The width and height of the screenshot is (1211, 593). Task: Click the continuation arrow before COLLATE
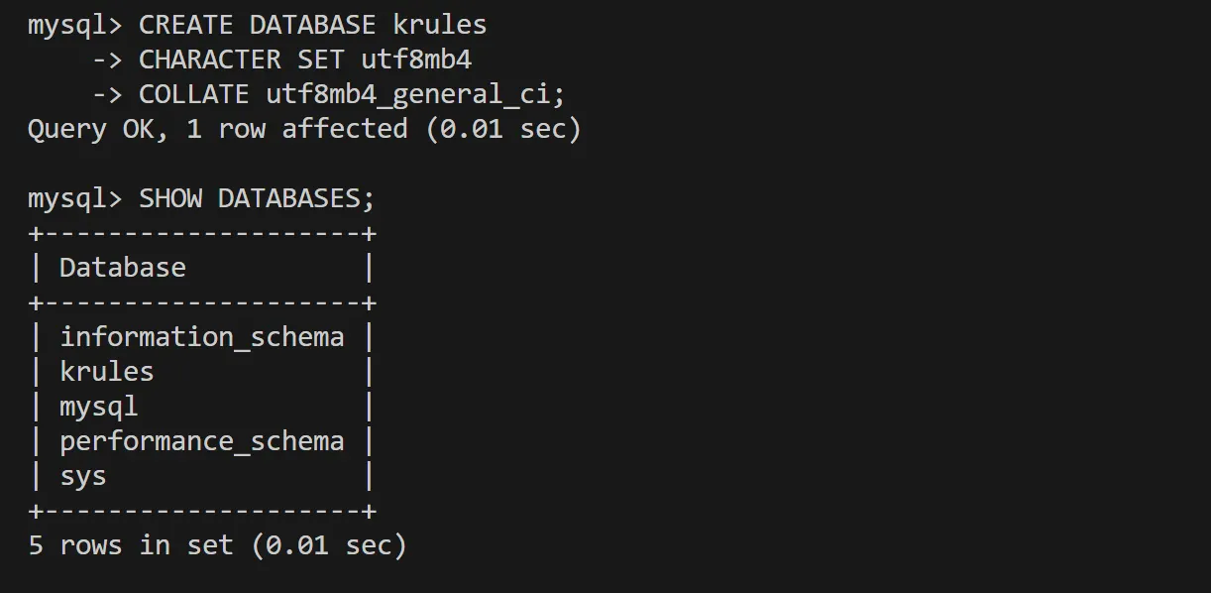pyautogui.click(x=106, y=94)
